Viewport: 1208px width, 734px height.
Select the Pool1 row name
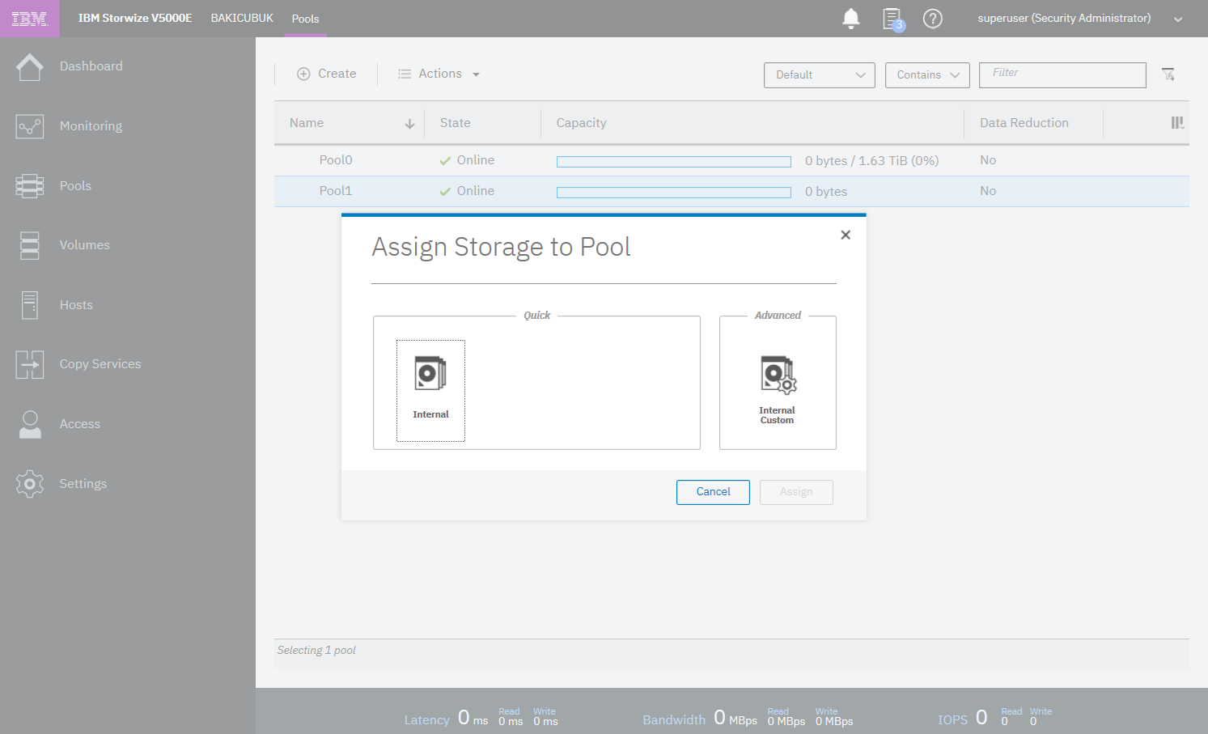point(336,191)
